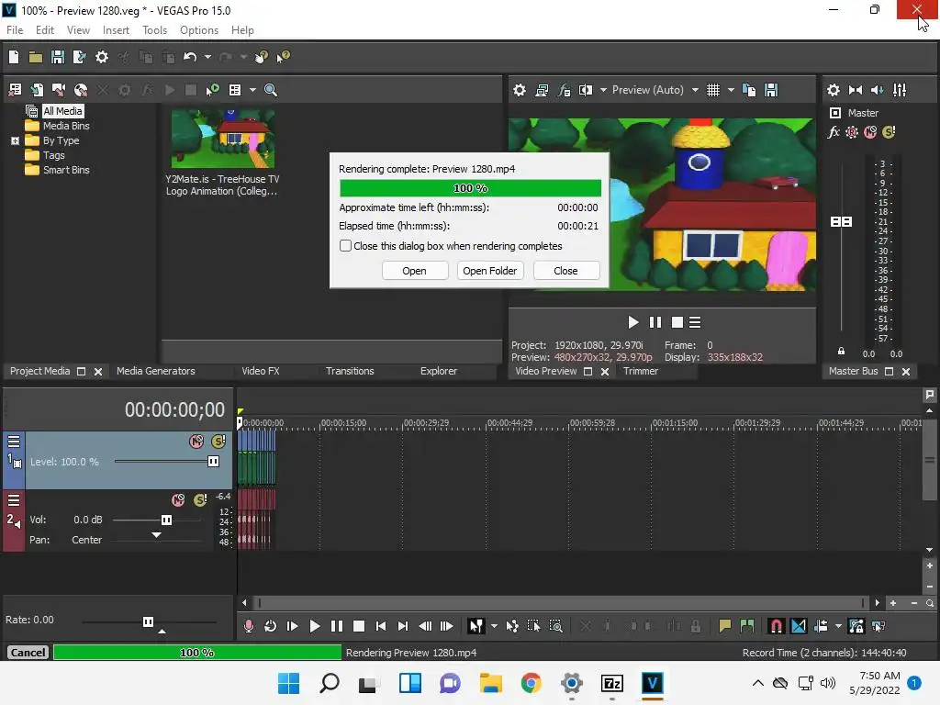
Task: Switch to the Explorer tab
Action: click(x=438, y=371)
